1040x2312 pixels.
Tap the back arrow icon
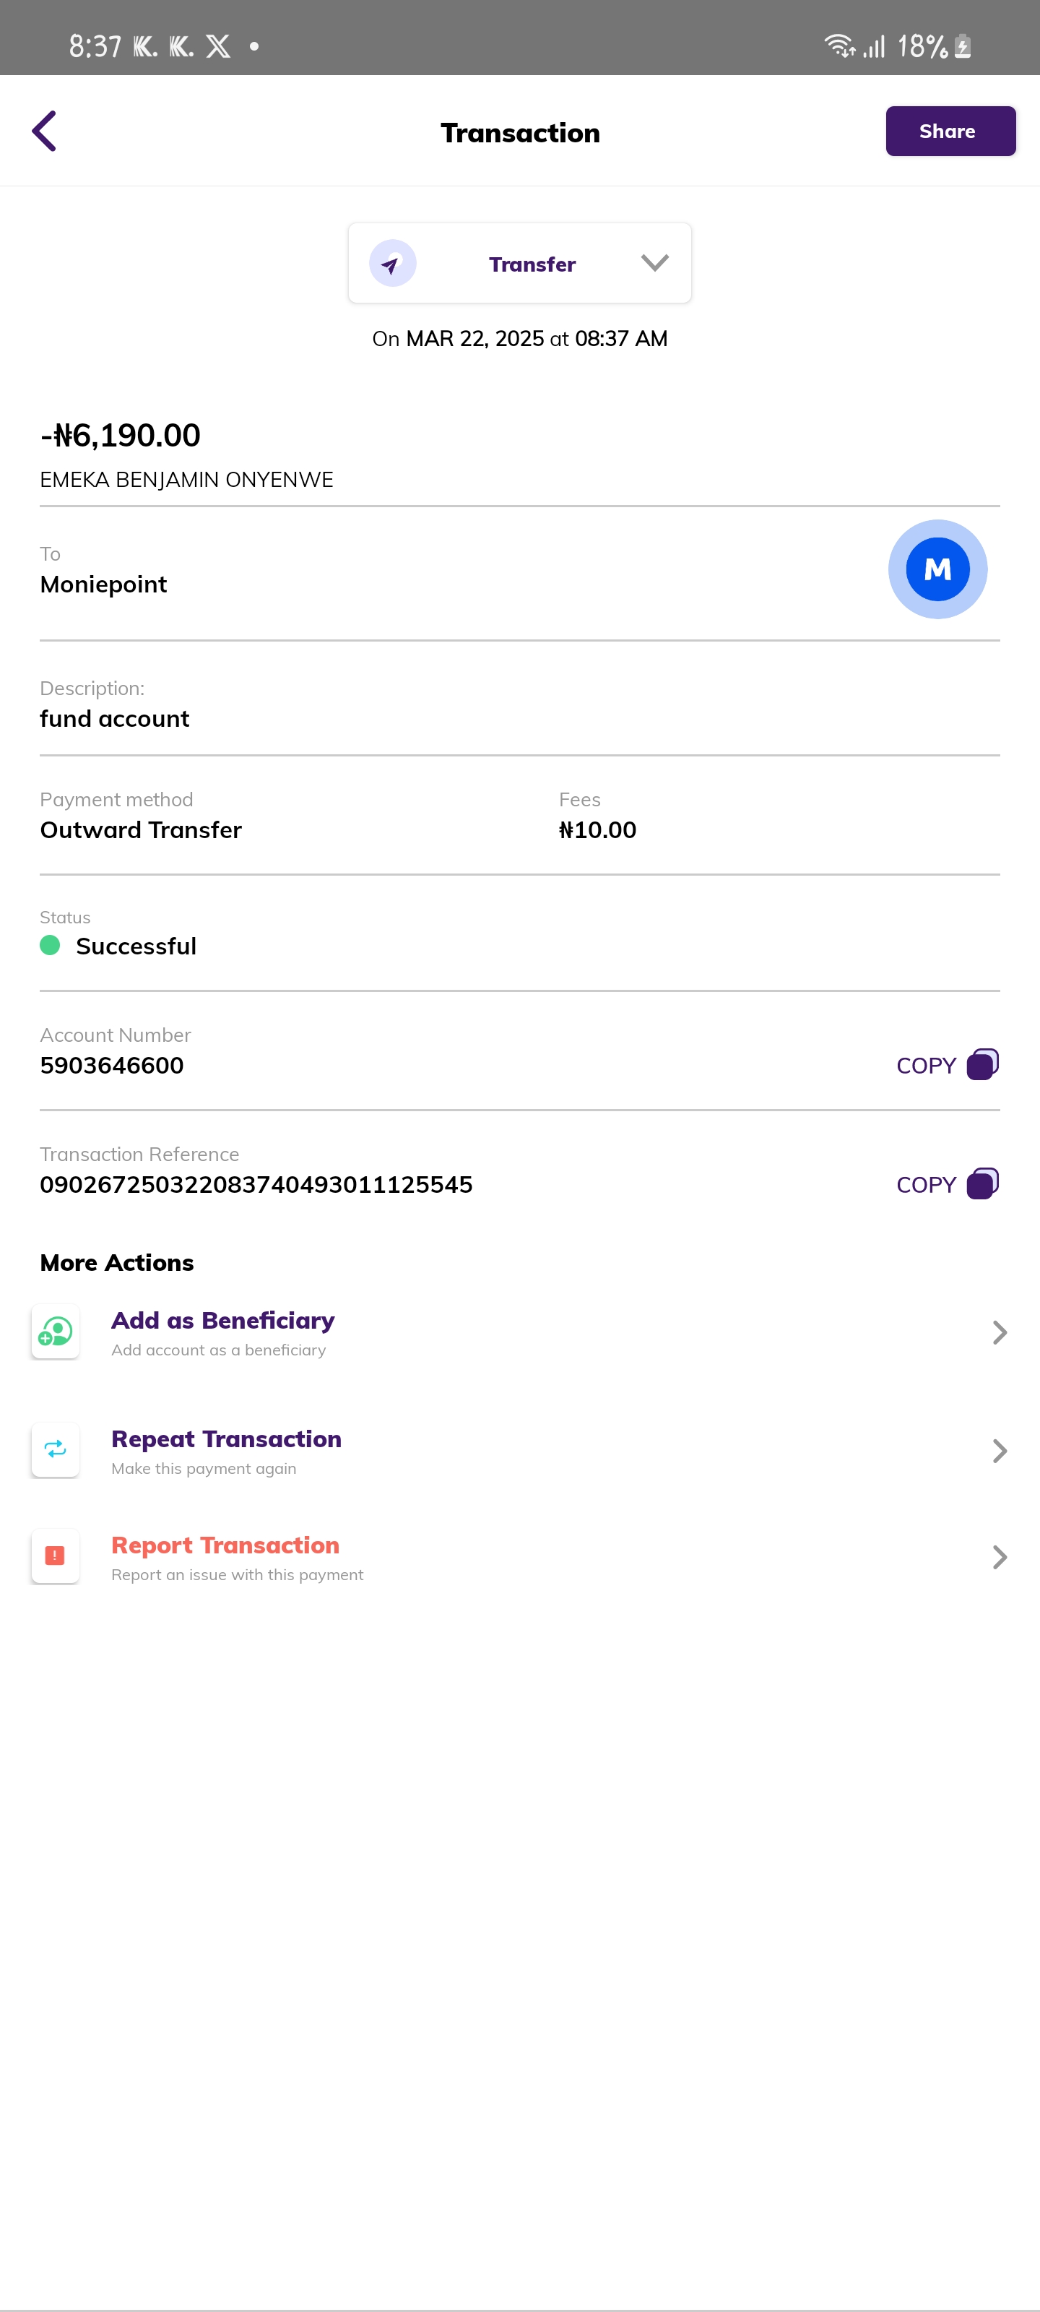click(x=45, y=131)
